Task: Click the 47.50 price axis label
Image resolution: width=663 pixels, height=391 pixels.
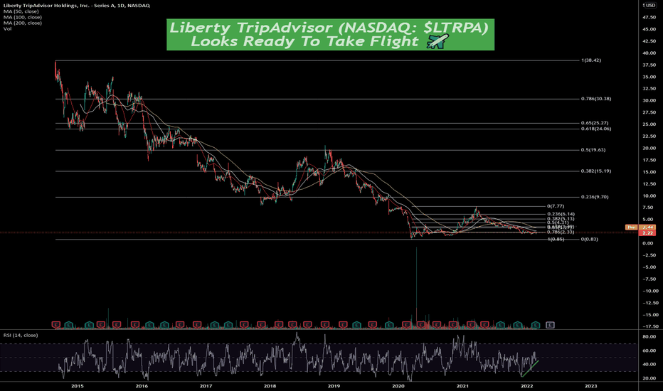Action: (649, 18)
